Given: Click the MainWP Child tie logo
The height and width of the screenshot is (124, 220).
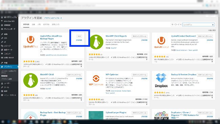Looking at the screenshot, I should click(30, 81).
